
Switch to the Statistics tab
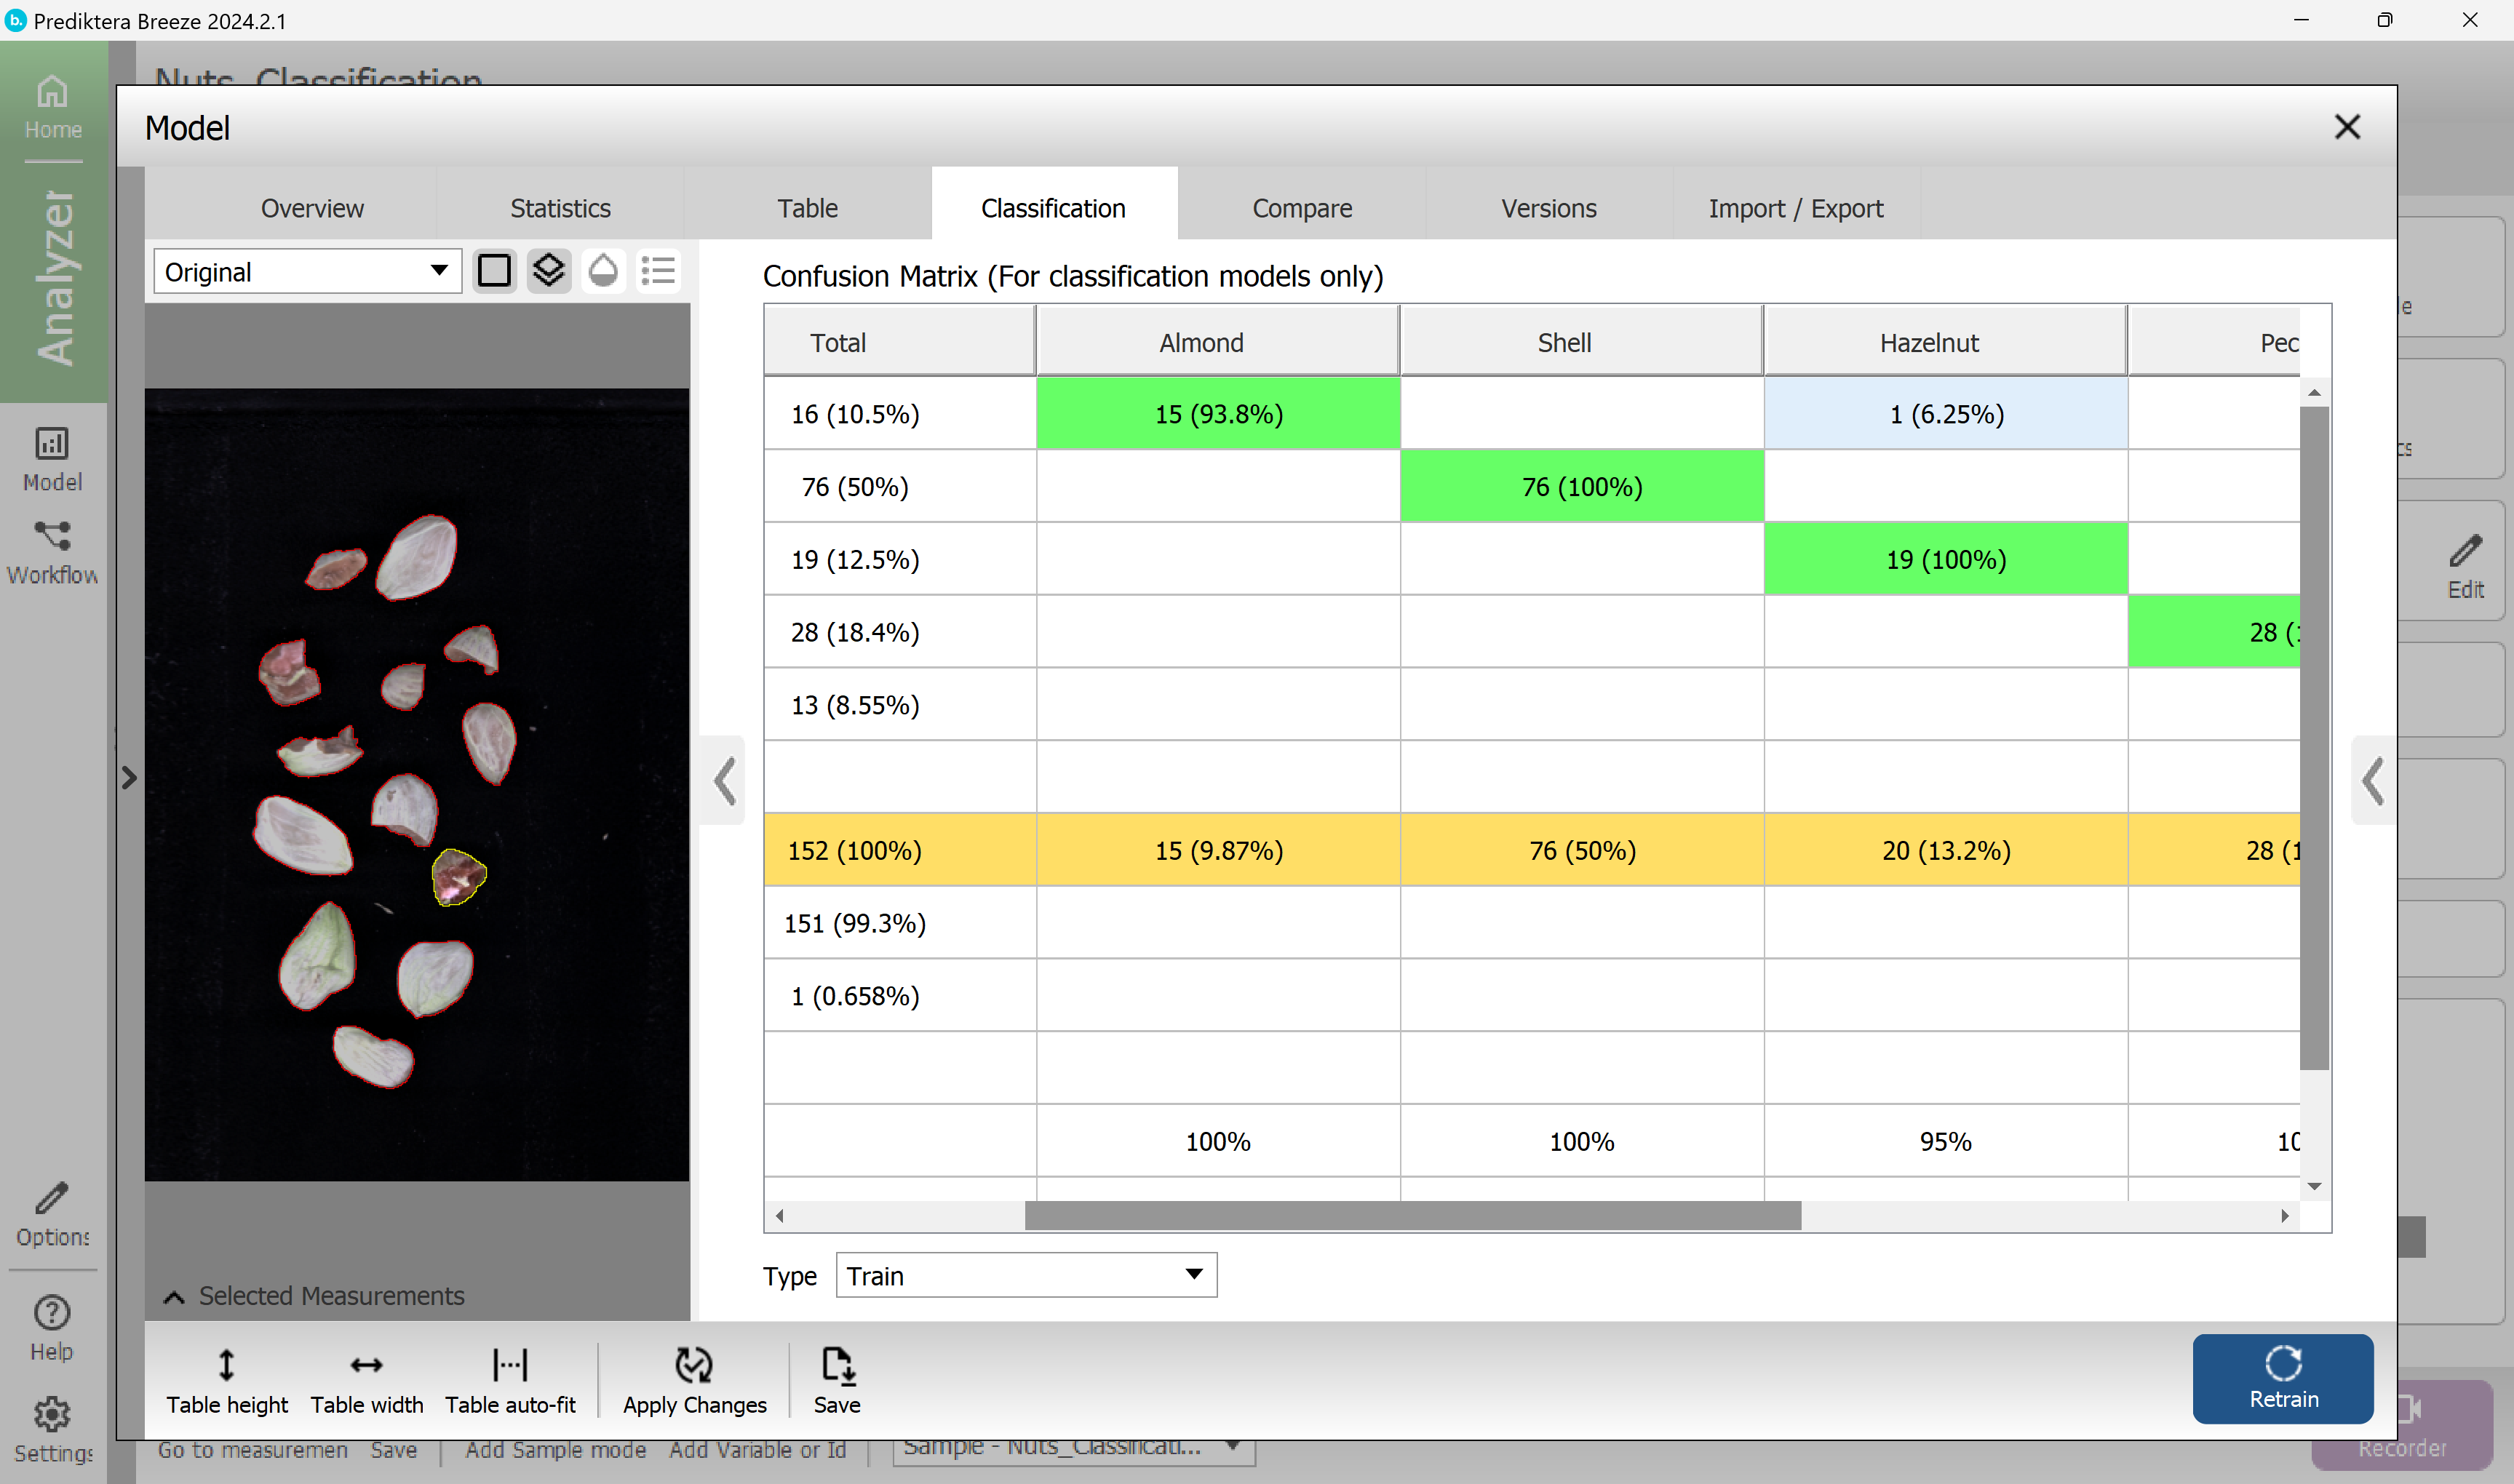tap(560, 208)
